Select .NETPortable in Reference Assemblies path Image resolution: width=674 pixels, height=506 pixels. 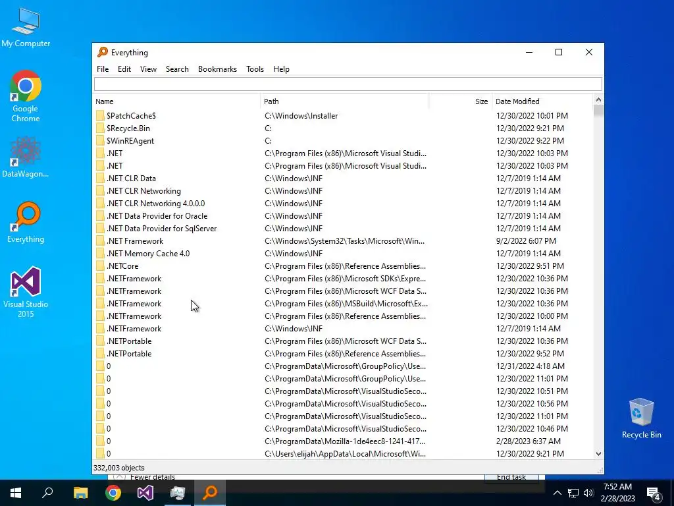click(x=129, y=354)
